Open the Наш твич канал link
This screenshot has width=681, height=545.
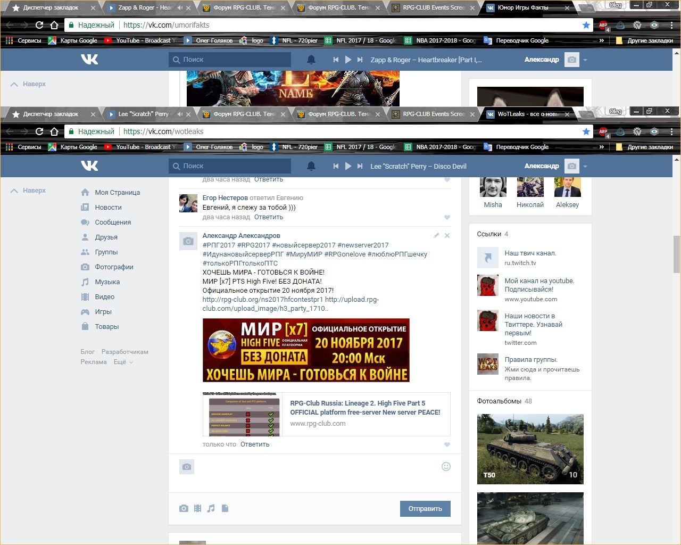coord(530,253)
